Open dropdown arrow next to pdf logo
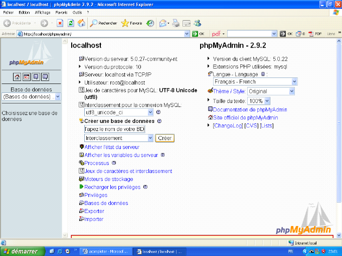 tap(223, 34)
